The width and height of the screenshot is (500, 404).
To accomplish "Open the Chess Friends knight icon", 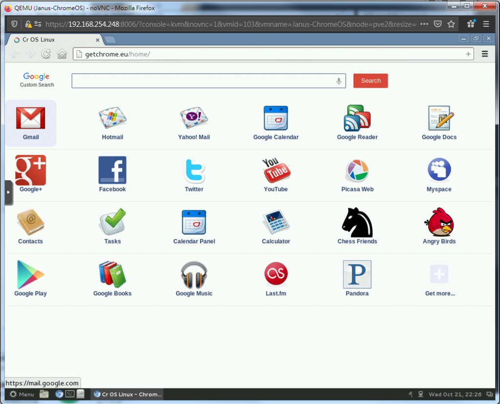I will (357, 222).
